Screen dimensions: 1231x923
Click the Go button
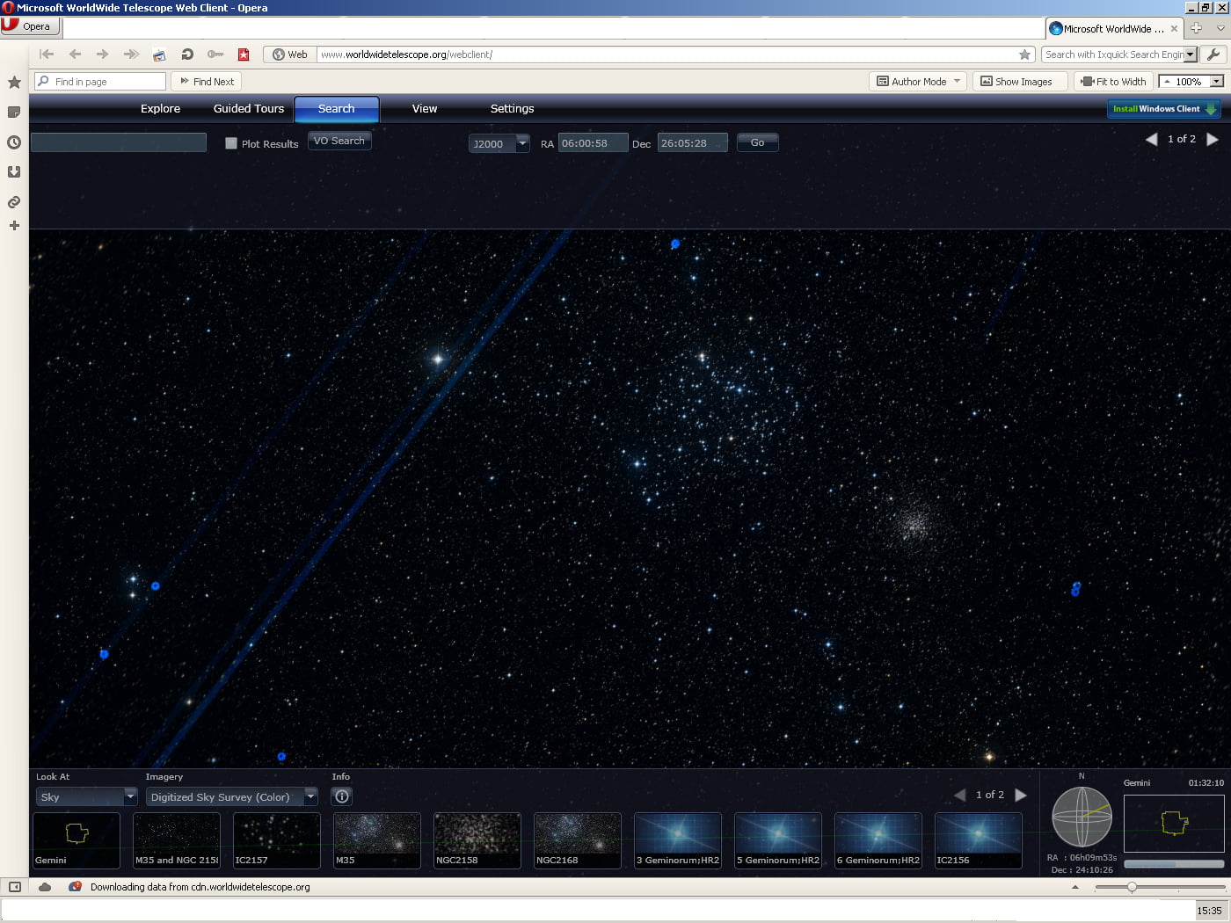(757, 142)
